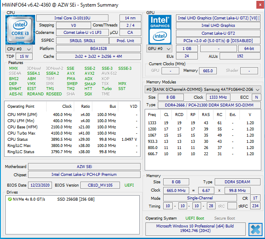Viewport: 265px width, 239px height.
Task: Click the Single-Channel mode field
Action: [200, 198]
